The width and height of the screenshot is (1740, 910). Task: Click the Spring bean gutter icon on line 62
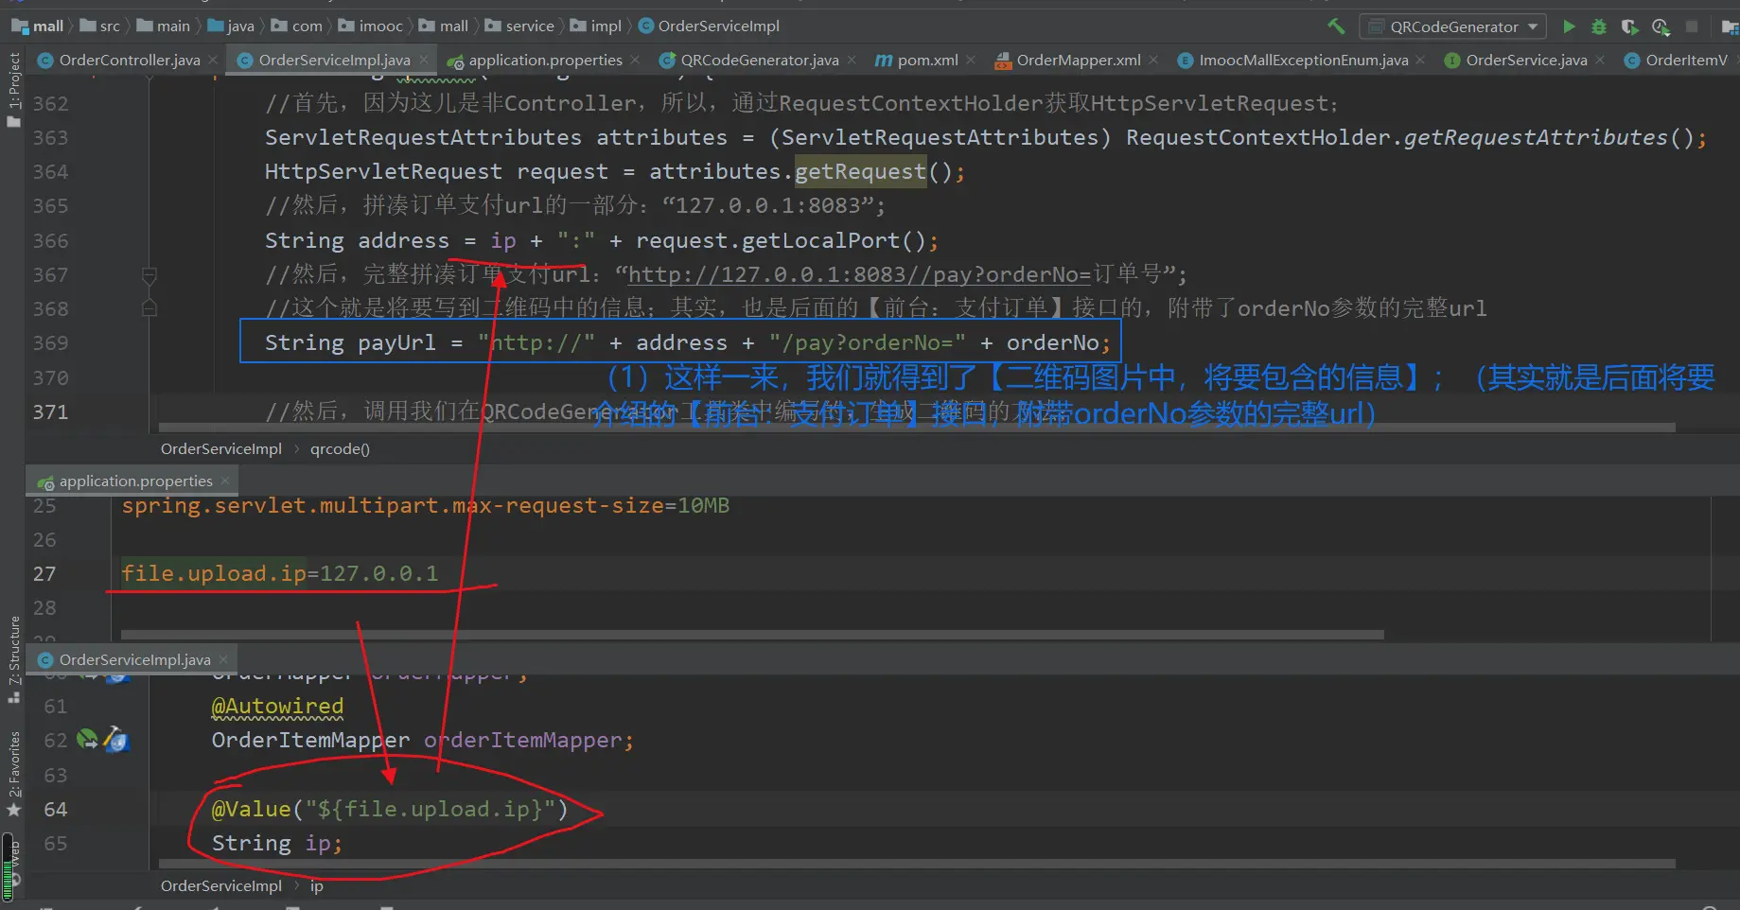[87, 740]
